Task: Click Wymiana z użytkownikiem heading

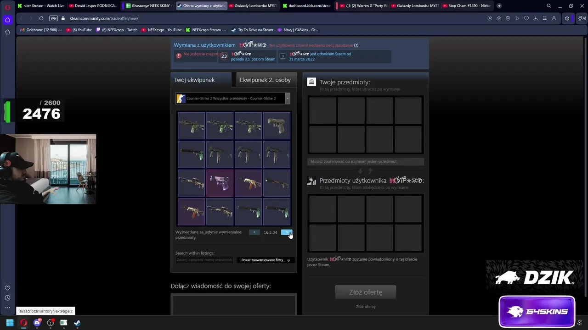Action: pos(204,45)
